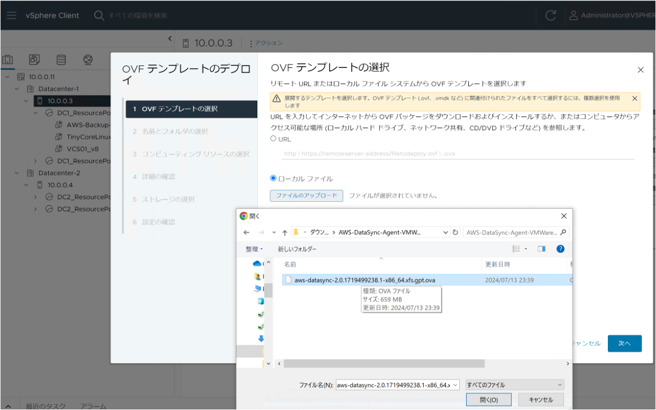This screenshot has height=410, width=656.
Task: Switch to Storage inventory icon
Action: [x=62, y=59]
